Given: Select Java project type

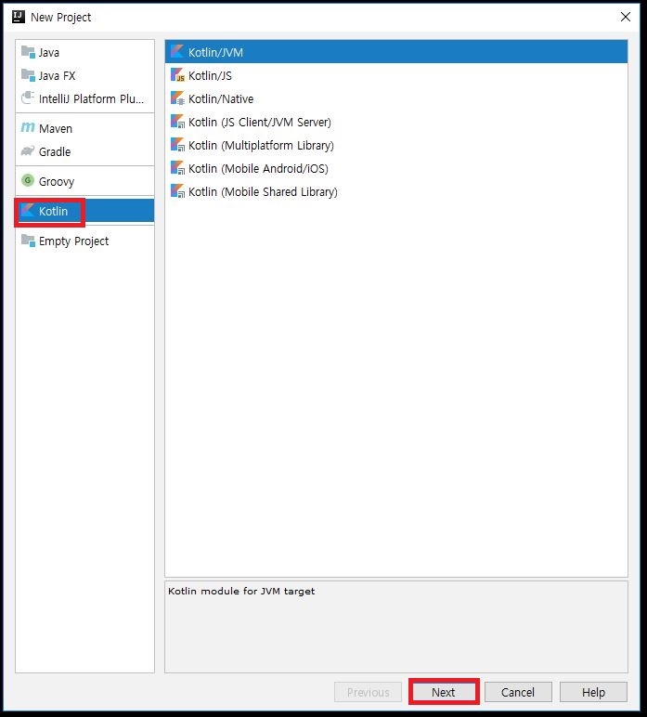Looking at the screenshot, I should (85, 52).
